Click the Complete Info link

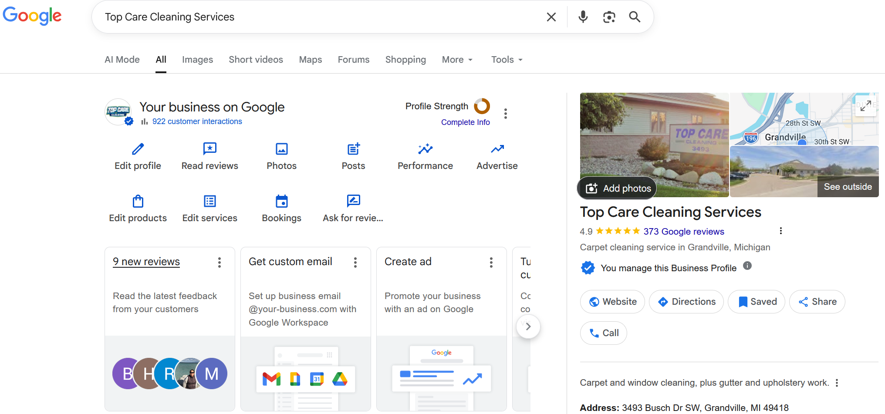coord(465,122)
